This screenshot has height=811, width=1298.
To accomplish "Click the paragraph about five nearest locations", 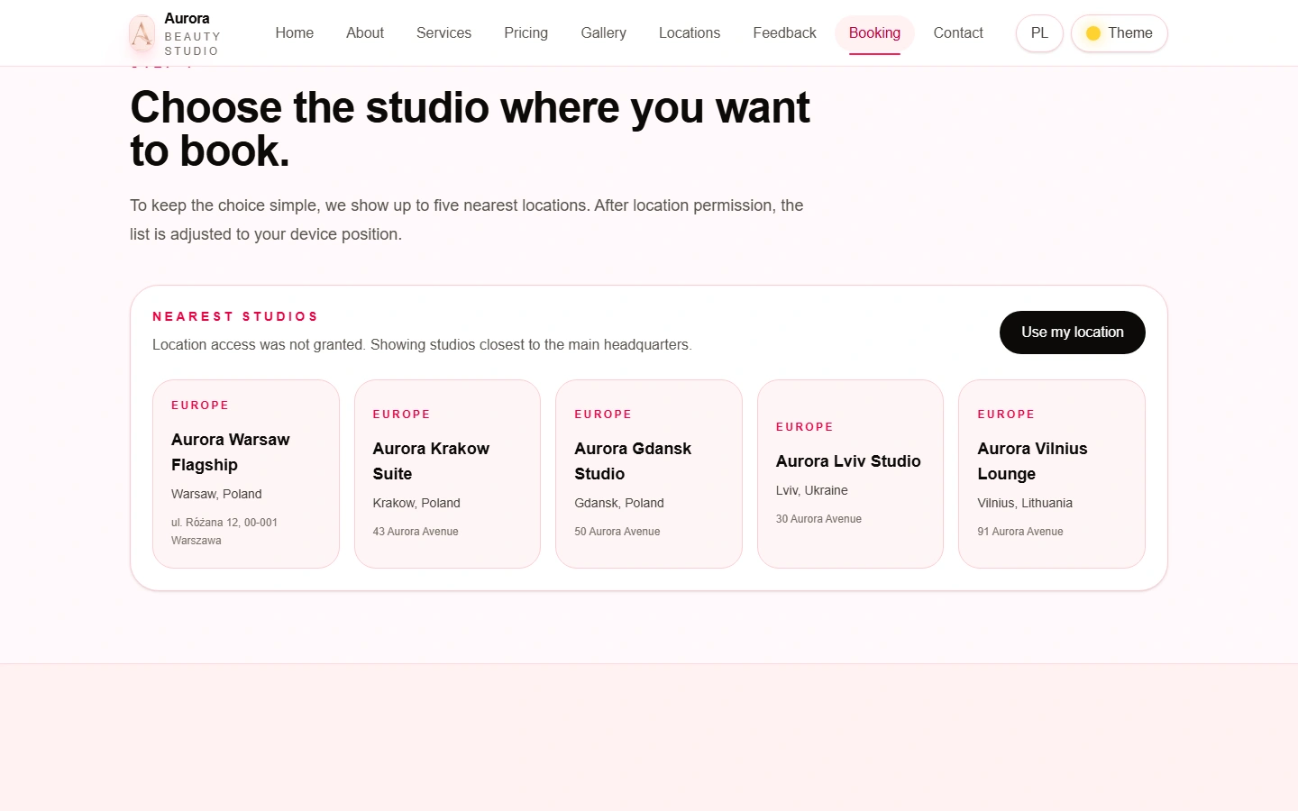I will [467, 220].
